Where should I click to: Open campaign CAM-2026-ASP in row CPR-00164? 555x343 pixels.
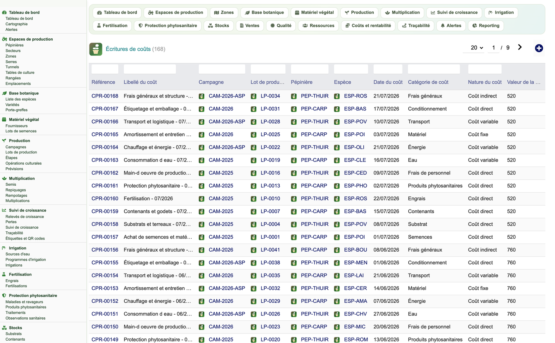227,147
